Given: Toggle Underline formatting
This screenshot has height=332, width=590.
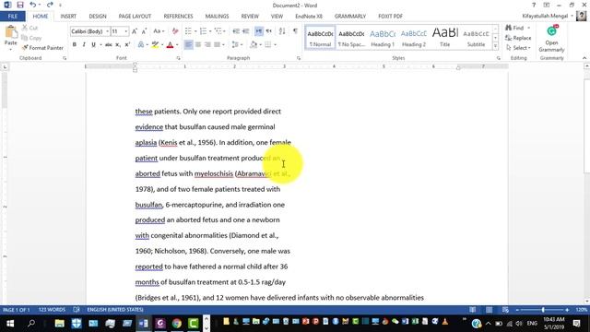Looking at the screenshot, I should pyautogui.click(x=93, y=45).
